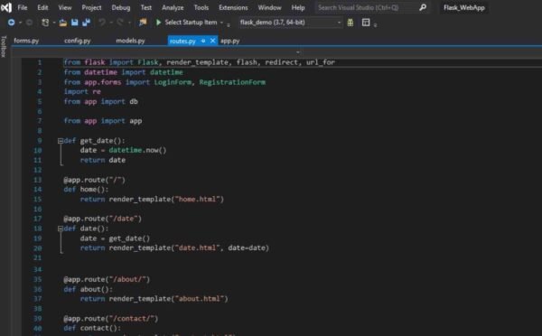Open the redo history dropdown arrow

pyautogui.click(x=129, y=23)
